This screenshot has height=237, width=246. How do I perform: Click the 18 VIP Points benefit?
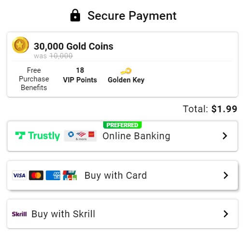80,75
